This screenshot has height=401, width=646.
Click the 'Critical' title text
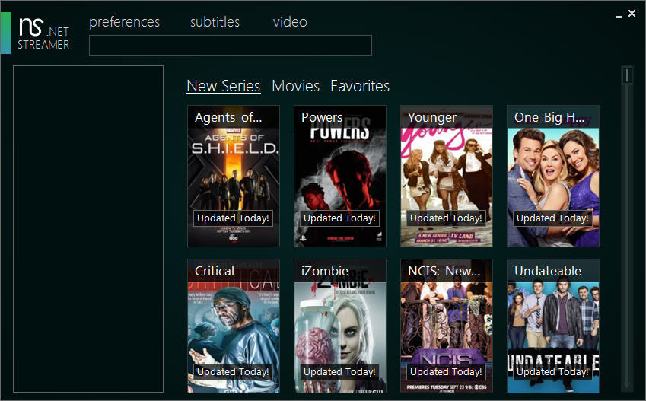pos(215,271)
